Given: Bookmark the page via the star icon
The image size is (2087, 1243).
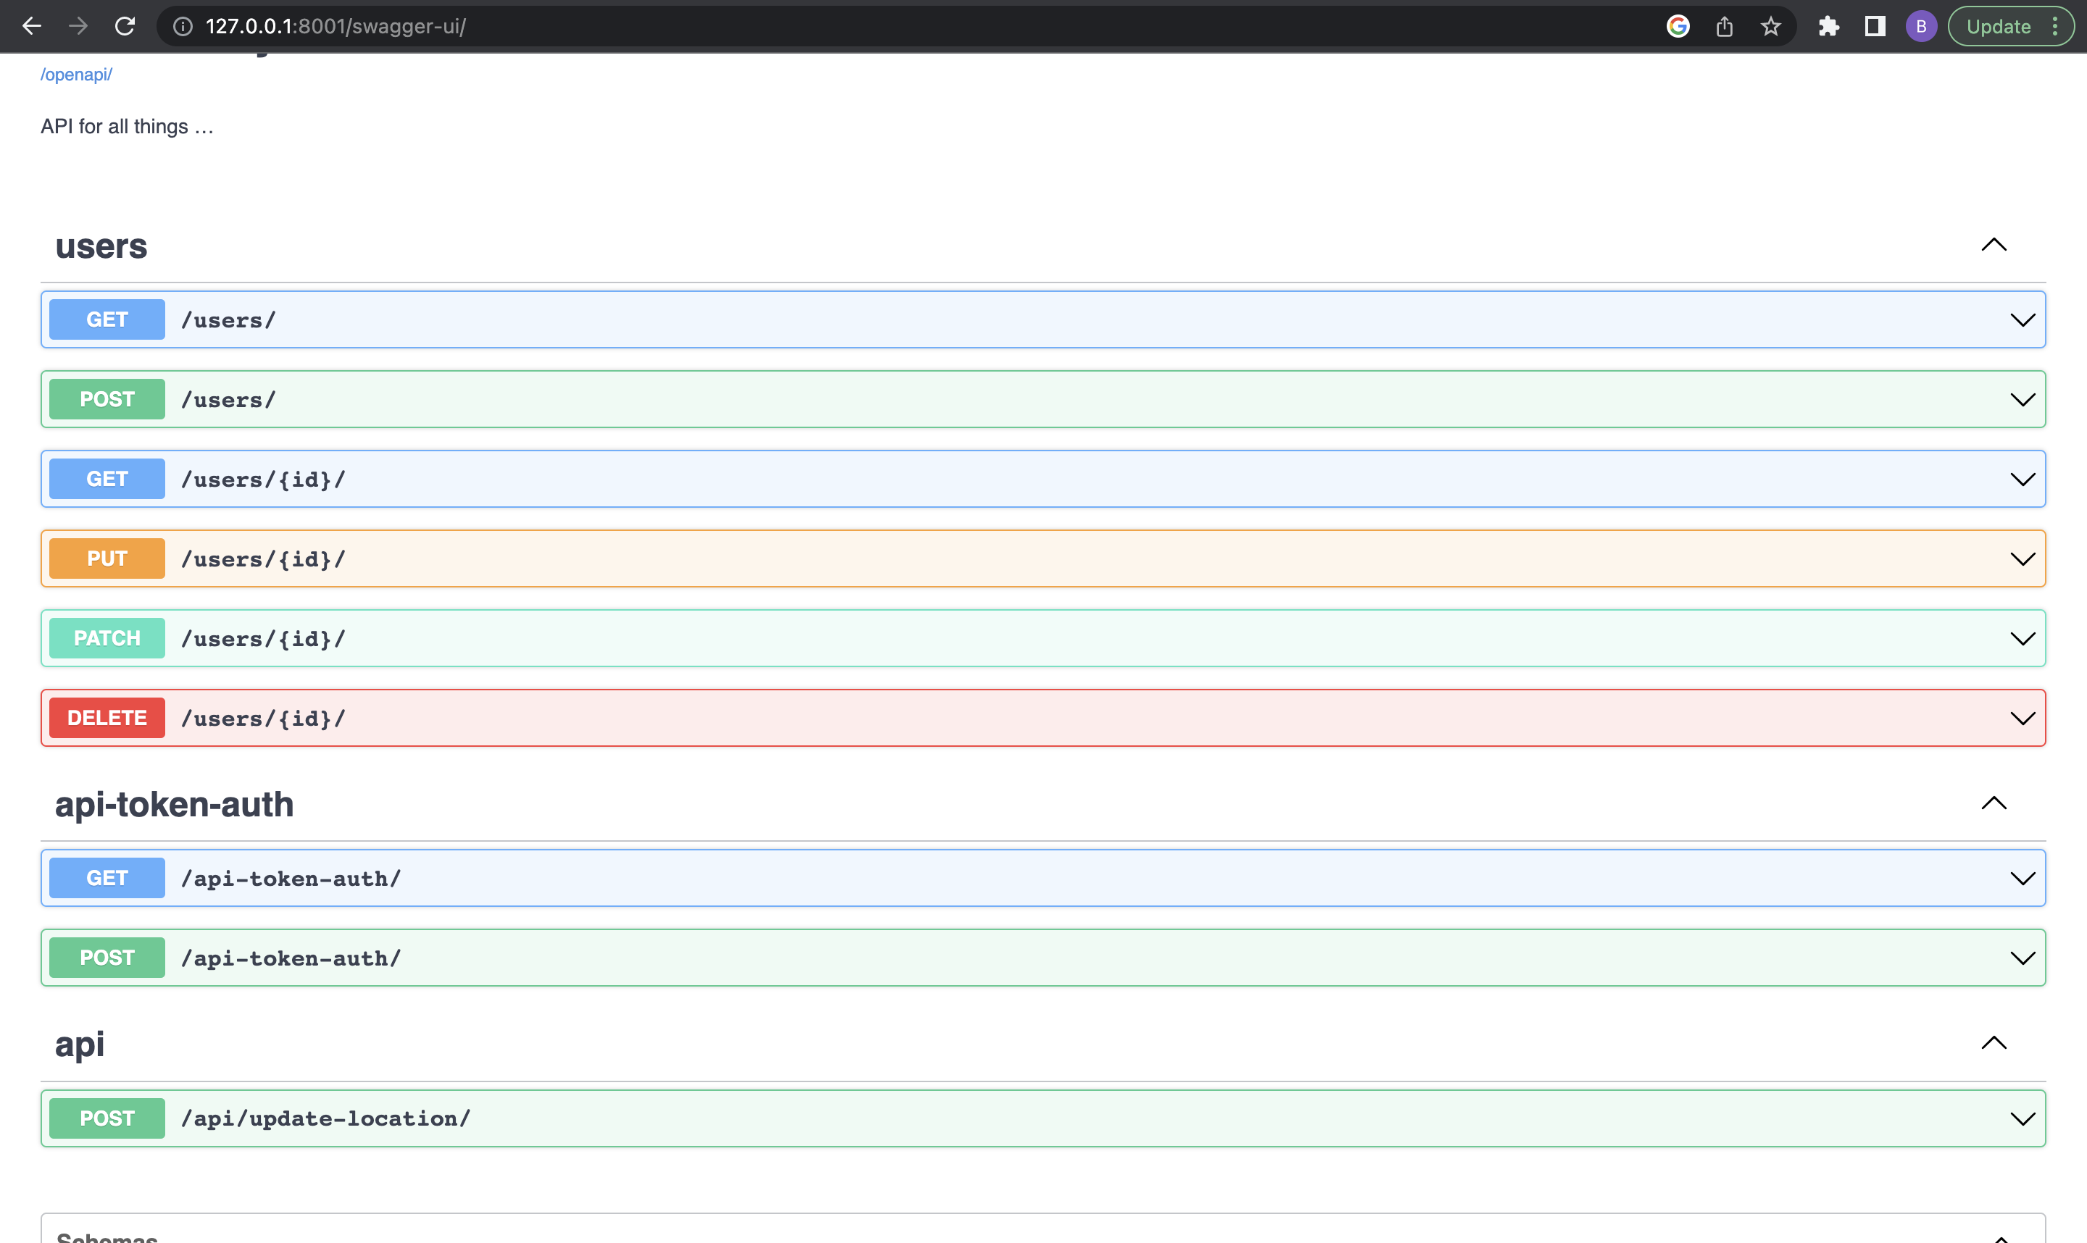Looking at the screenshot, I should [1771, 26].
